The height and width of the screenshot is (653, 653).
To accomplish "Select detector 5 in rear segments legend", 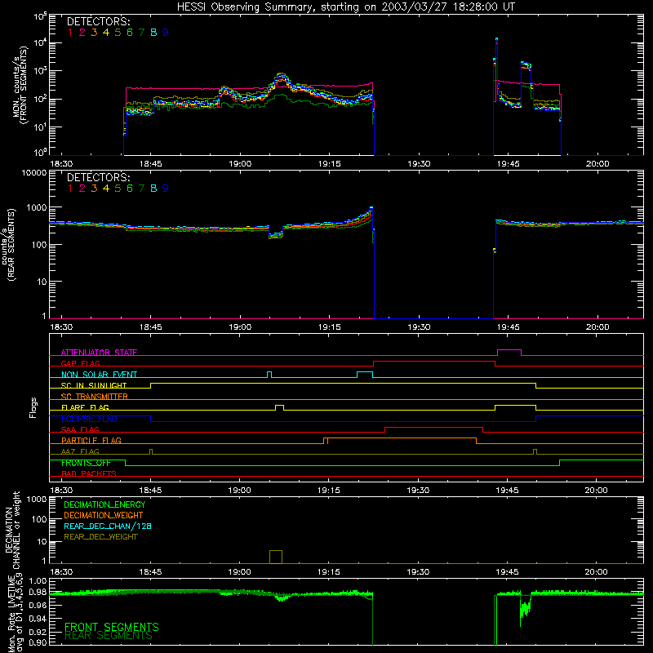I will 118,189.
